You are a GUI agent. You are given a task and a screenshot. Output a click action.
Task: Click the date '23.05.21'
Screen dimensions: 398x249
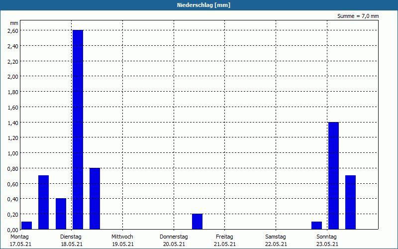[327, 244]
